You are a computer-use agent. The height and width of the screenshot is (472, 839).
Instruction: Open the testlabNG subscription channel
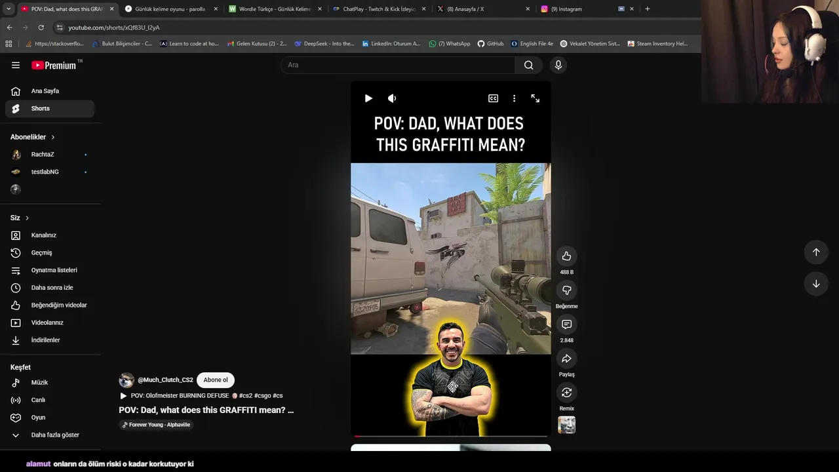[x=50, y=172]
